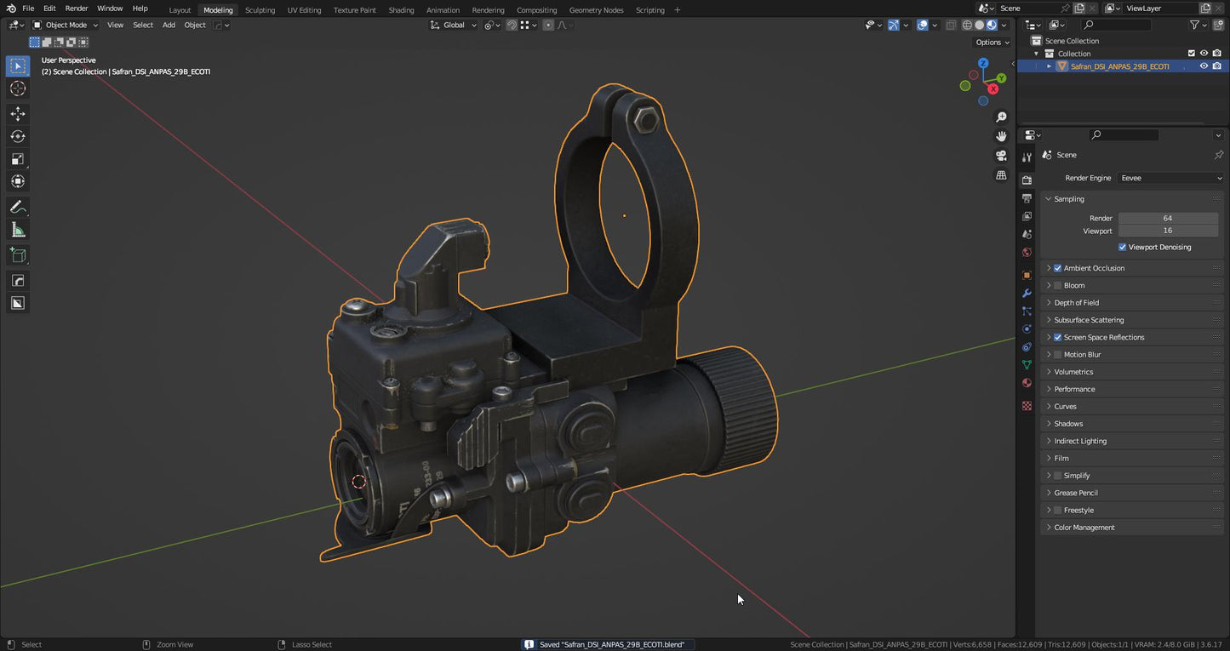Select the Annotate tool
The width and height of the screenshot is (1230, 651).
[x=18, y=207]
